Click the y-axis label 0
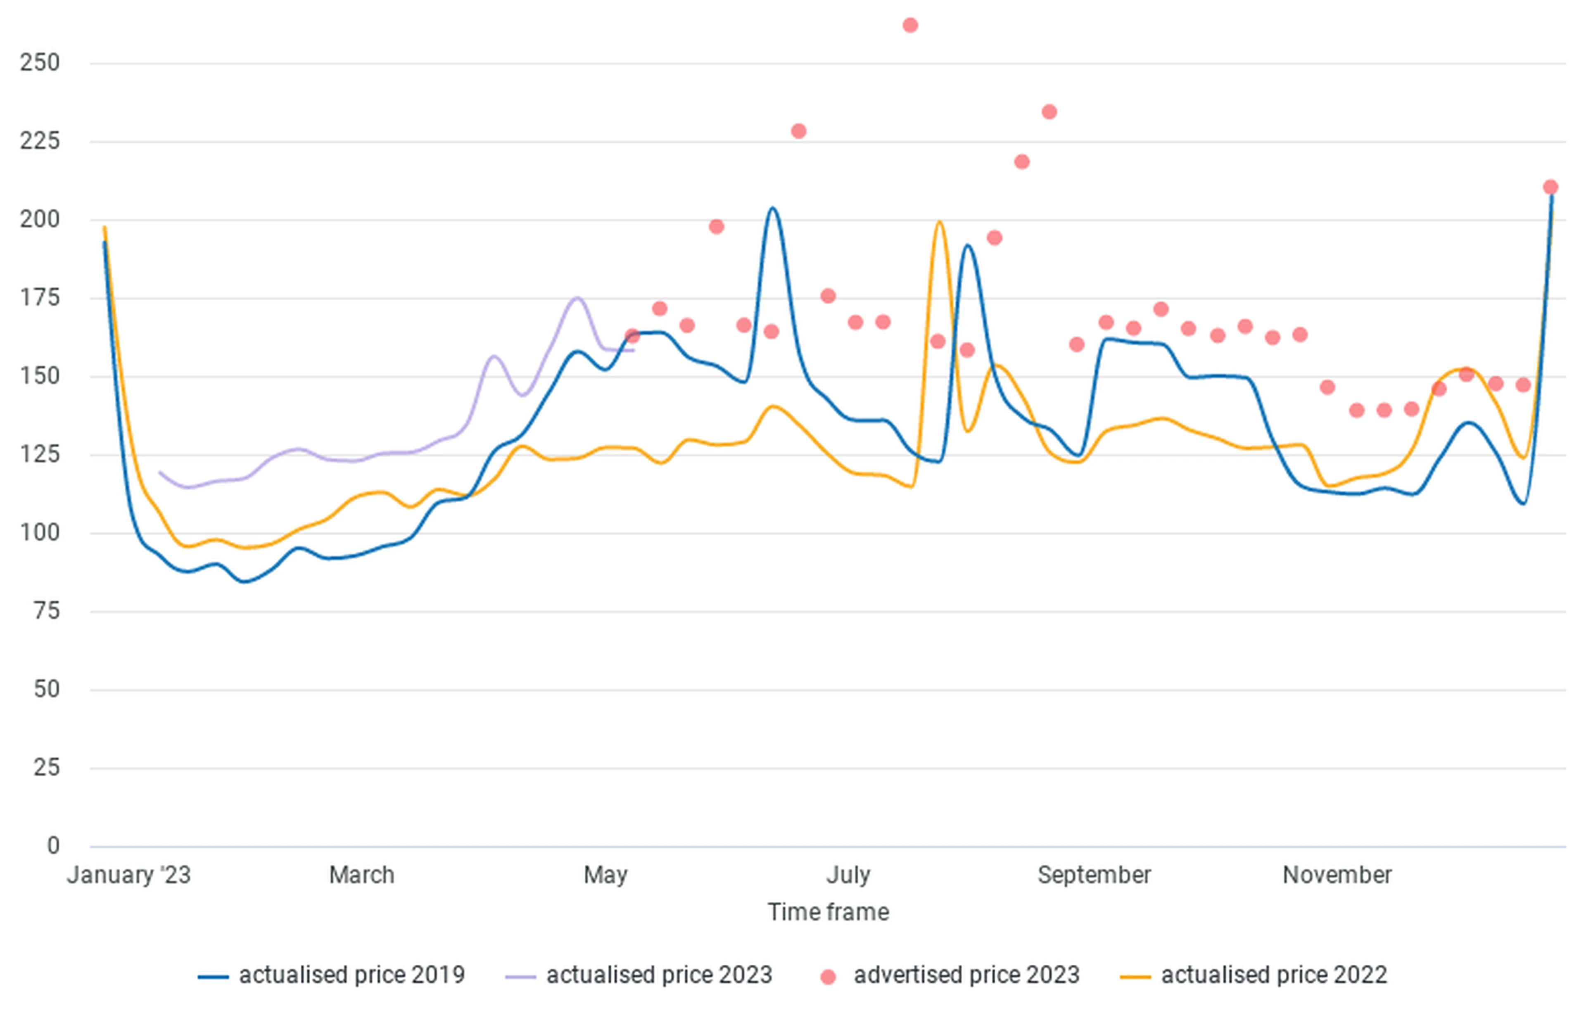 click(x=53, y=846)
